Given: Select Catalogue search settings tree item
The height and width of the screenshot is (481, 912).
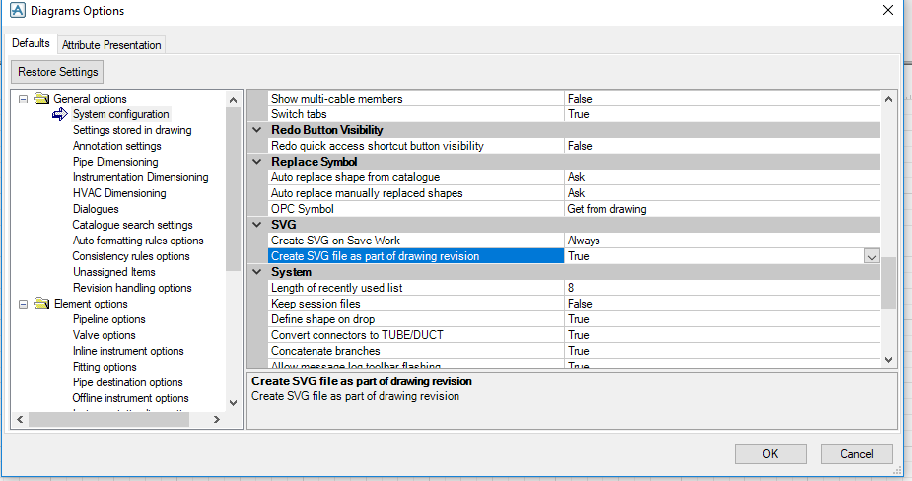Looking at the screenshot, I should tap(132, 225).
